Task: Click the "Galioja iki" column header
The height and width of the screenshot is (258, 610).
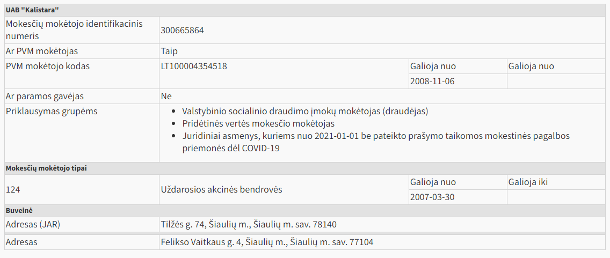Action: click(x=528, y=182)
